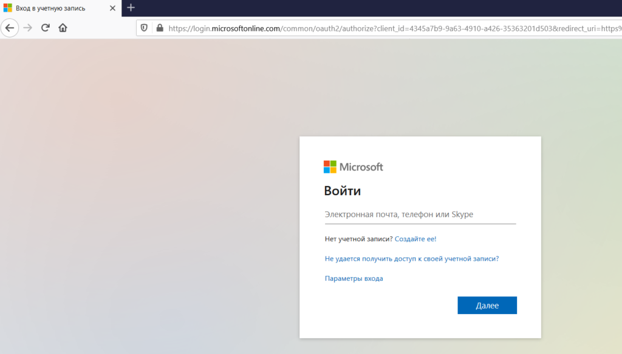Viewport: 622px width, 354px height.
Task: Open a new tab with plus icon
Action: [131, 7]
